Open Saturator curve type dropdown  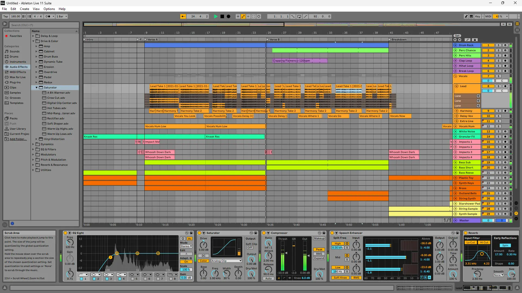226,261
